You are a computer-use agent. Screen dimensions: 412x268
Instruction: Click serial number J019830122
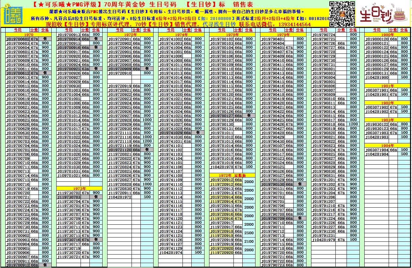377,124
